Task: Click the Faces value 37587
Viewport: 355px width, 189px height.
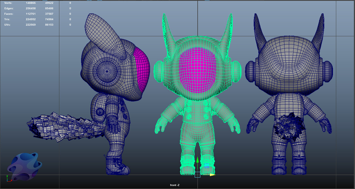Action: 49,14
